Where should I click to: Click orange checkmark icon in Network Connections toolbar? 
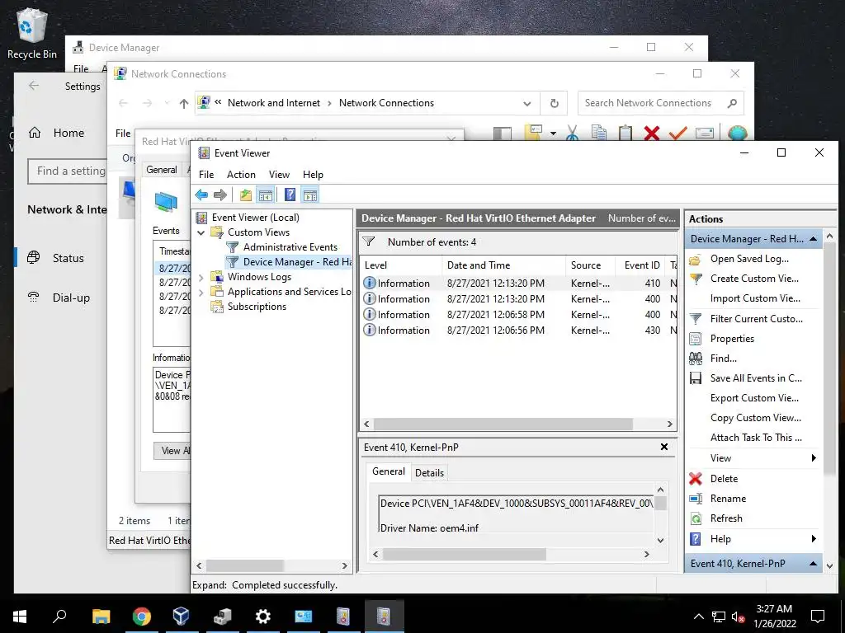click(x=678, y=133)
